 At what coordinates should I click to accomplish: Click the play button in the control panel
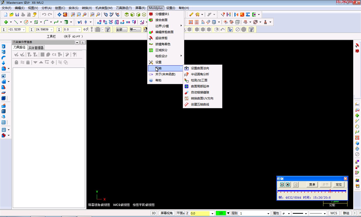click(x=282, y=185)
